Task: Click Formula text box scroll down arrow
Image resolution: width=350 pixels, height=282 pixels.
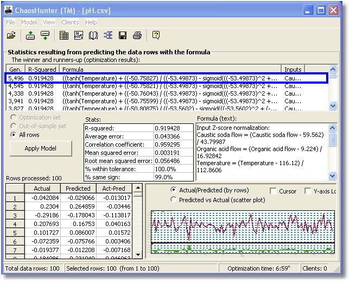Action: (x=333, y=176)
